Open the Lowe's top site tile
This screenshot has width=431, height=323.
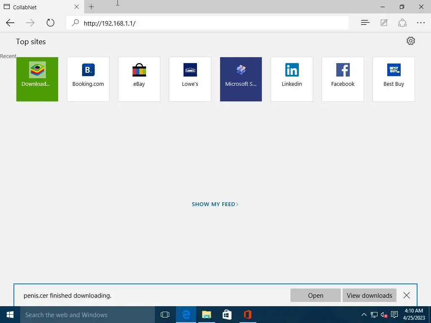tap(190, 79)
